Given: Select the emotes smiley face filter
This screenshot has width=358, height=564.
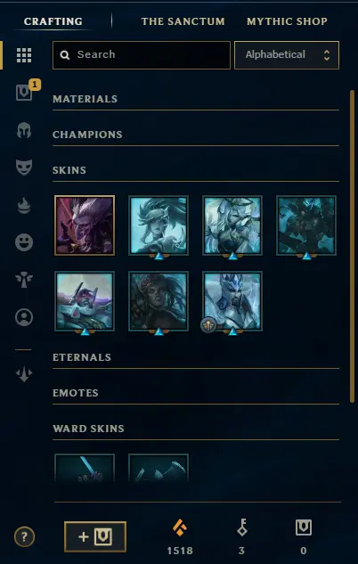Looking at the screenshot, I should [24, 242].
